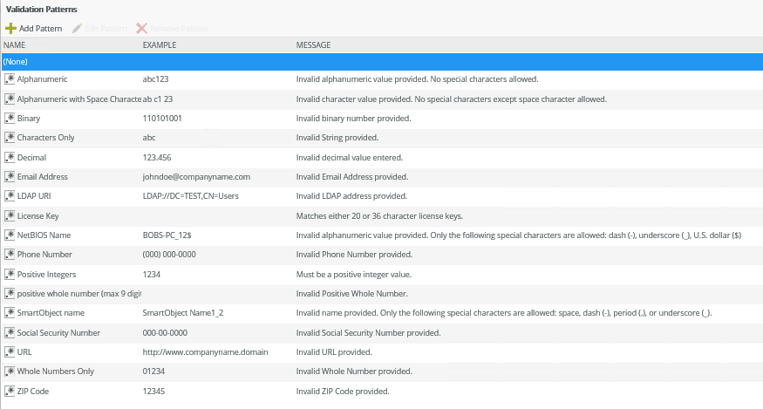Click the MESSAGE column header

pos(313,44)
